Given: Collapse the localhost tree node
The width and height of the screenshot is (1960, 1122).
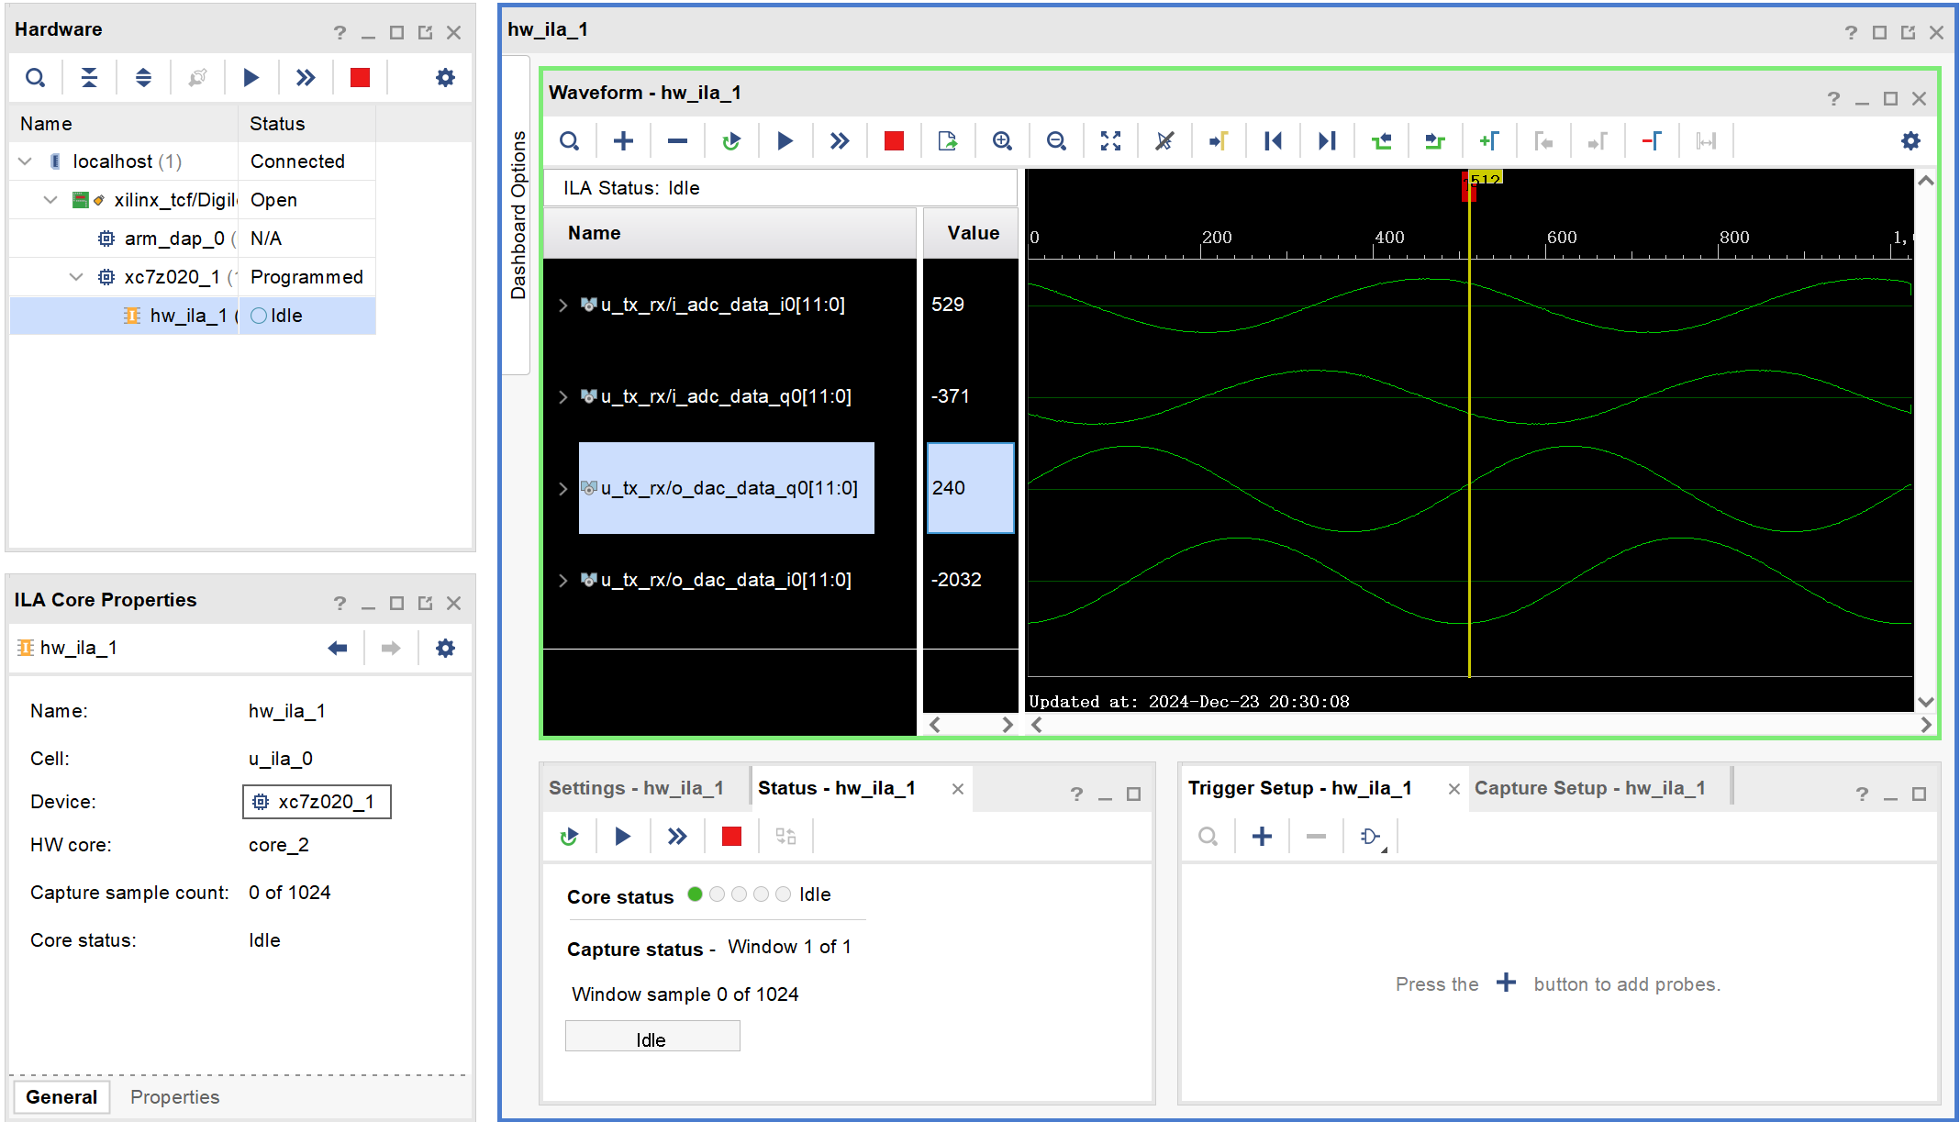Looking at the screenshot, I should tap(25, 161).
